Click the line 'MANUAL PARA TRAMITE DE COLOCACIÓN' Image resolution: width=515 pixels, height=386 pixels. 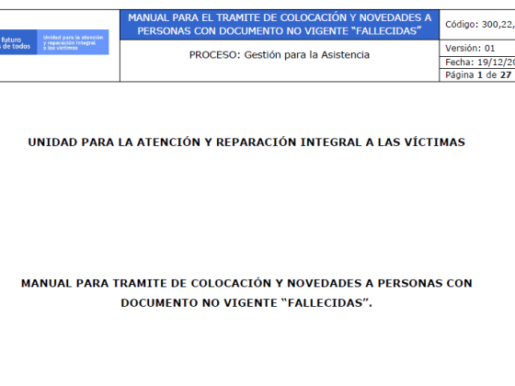pyautogui.click(x=246, y=283)
